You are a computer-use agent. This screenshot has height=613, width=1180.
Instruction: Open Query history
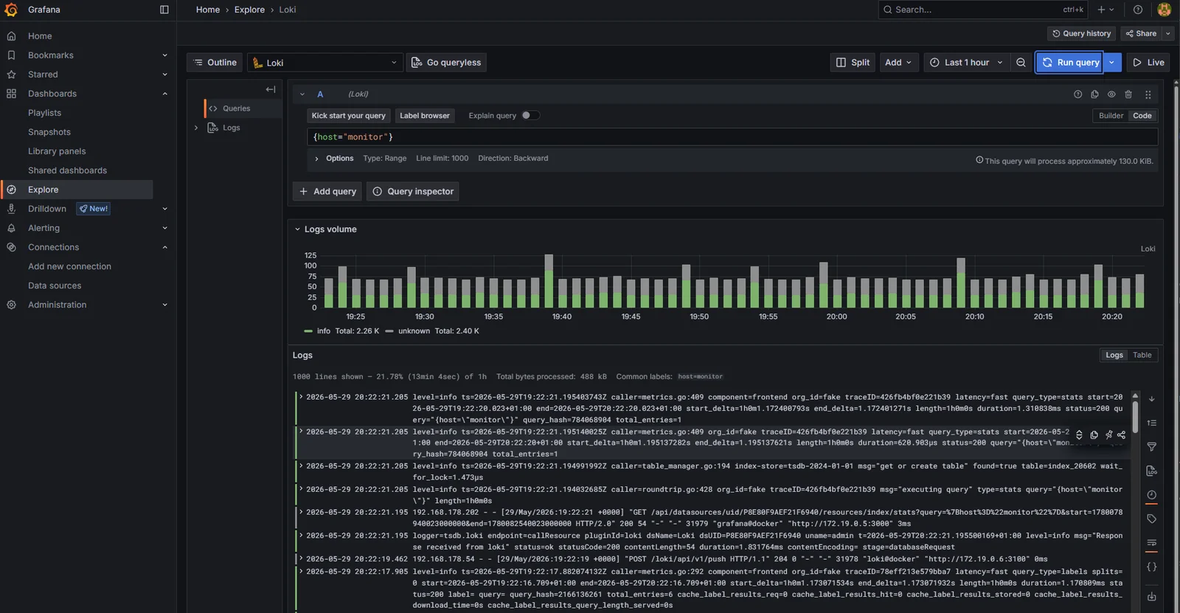pos(1081,34)
